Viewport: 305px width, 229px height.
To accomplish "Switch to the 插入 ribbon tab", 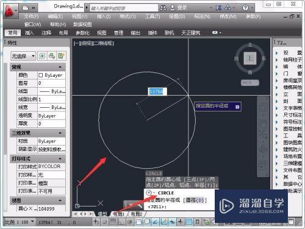I will (29, 33).
